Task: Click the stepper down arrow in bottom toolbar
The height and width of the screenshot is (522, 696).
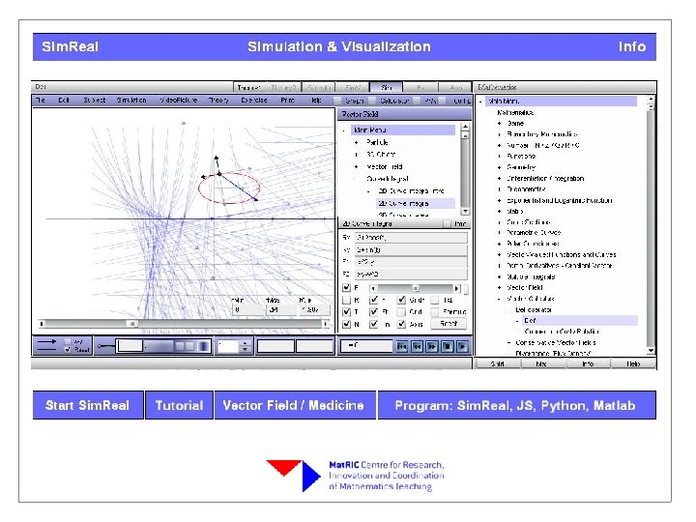Action: tap(245, 350)
